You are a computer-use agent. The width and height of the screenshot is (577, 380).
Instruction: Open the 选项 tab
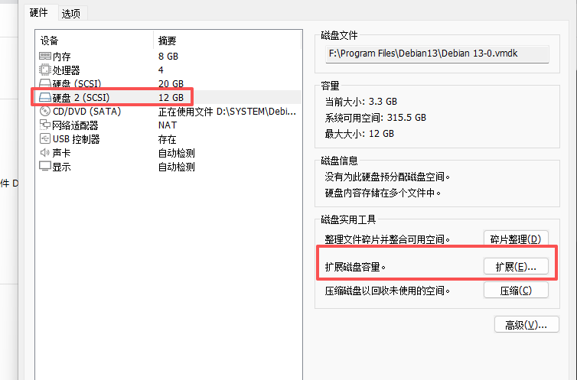point(71,14)
